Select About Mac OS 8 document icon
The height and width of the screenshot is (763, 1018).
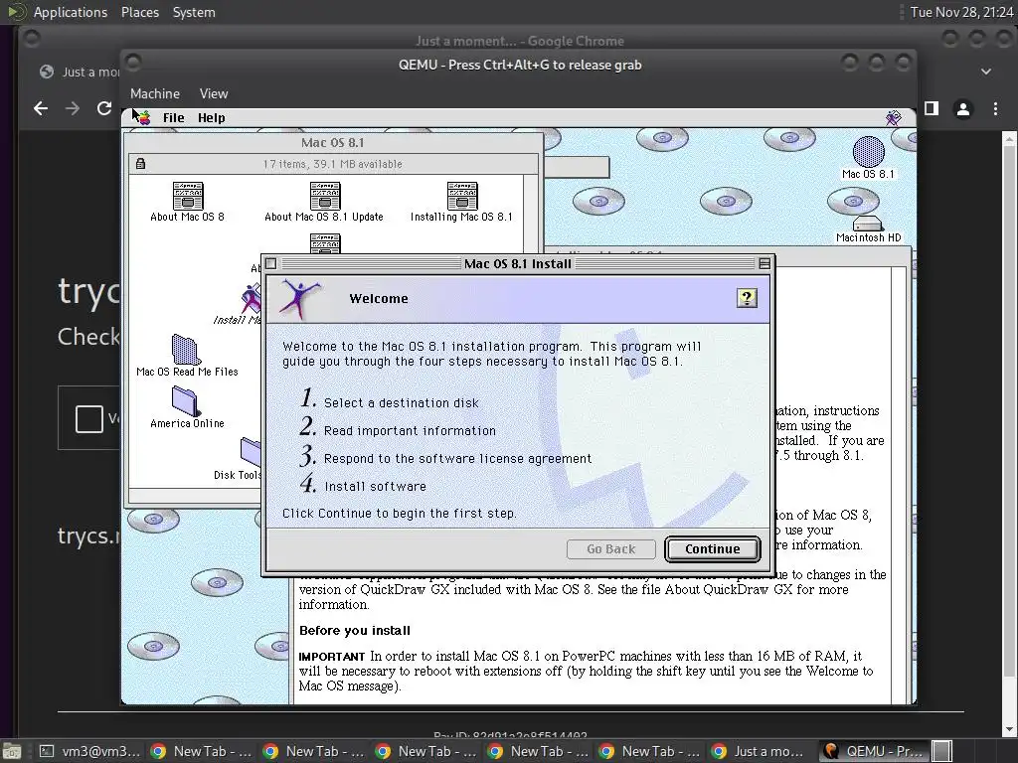coord(188,196)
